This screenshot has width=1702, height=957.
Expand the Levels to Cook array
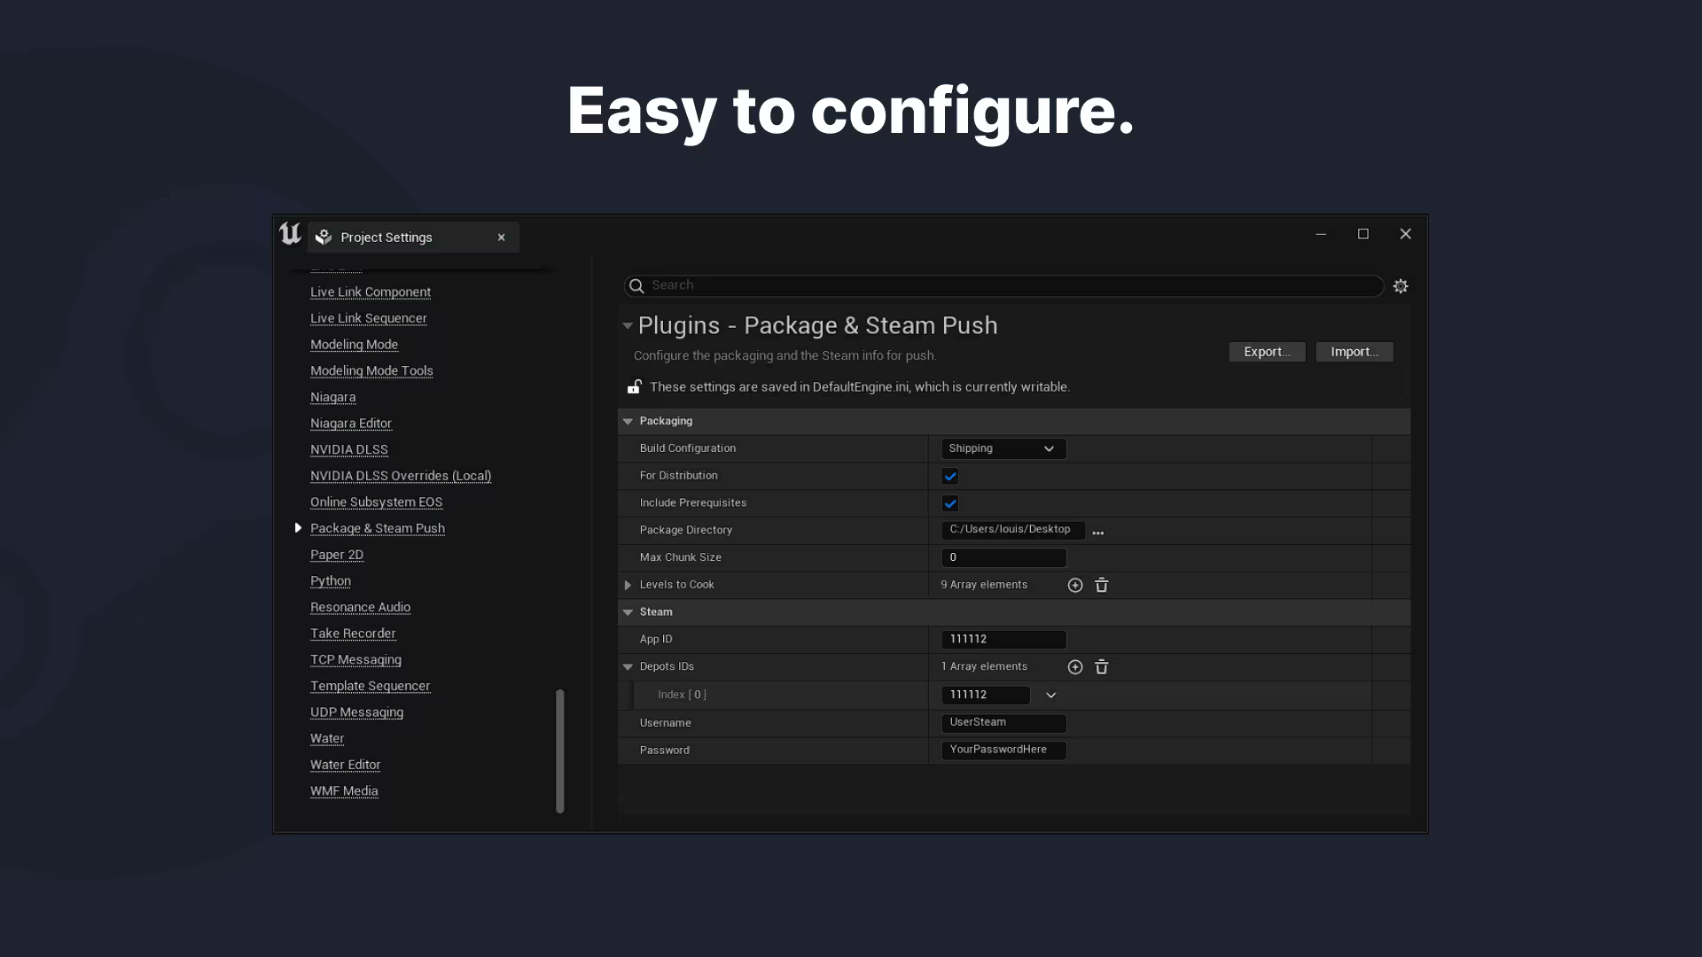coord(628,585)
